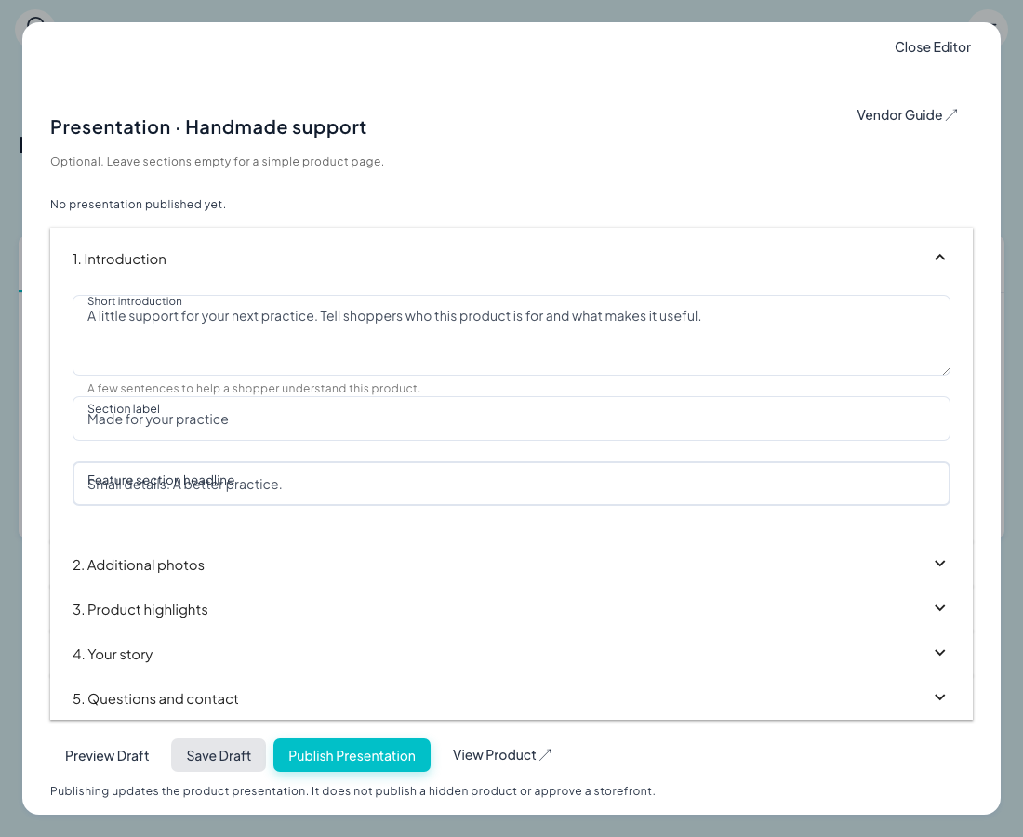Click the '5. Questions and contact' title text
The height and width of the screenshot is (837, 1023).
(x=155, y=699)
